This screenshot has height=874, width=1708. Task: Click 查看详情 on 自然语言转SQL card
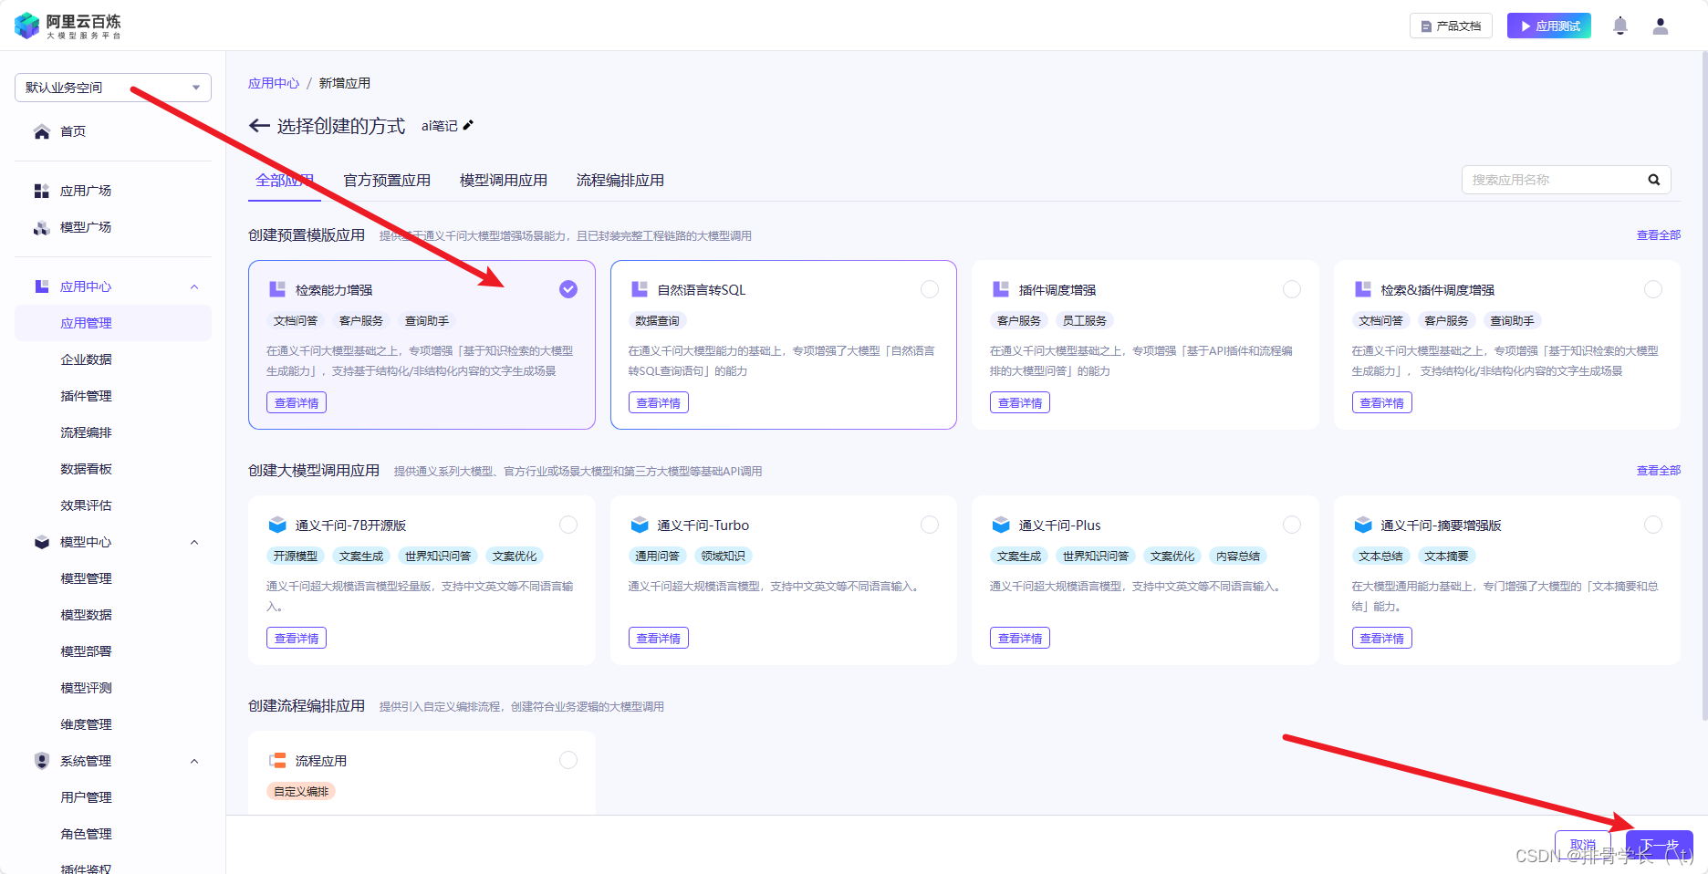[658, 402]
